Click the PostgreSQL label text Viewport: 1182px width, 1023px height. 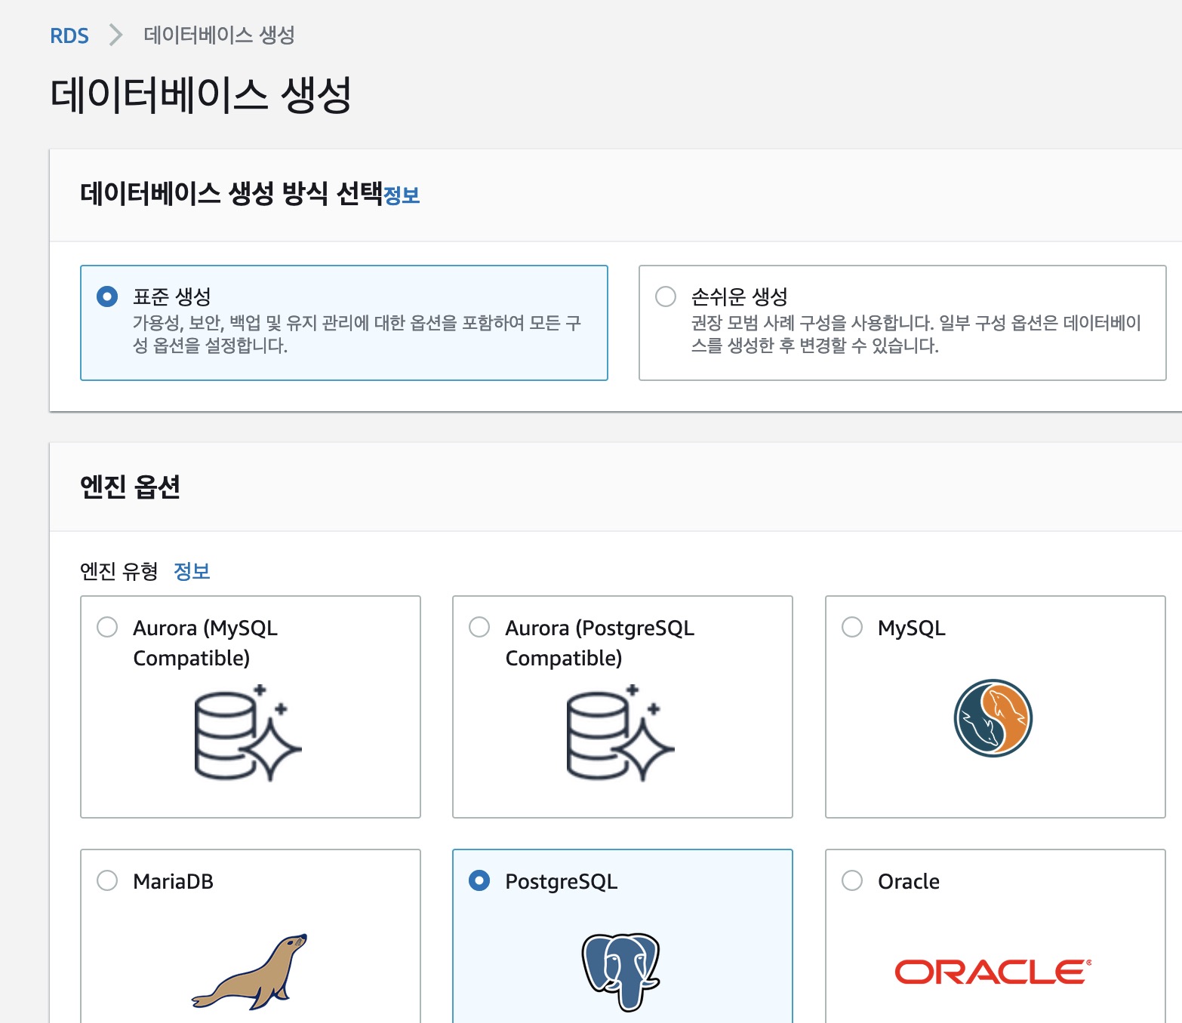pos(562,881)
